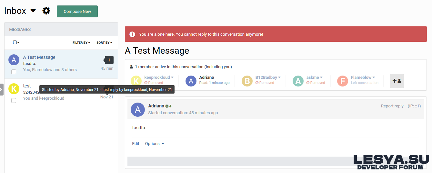This screenshot has width=432, height=173.
Task: Click Flameblow's avatar icon
Action: pos(343,81)
